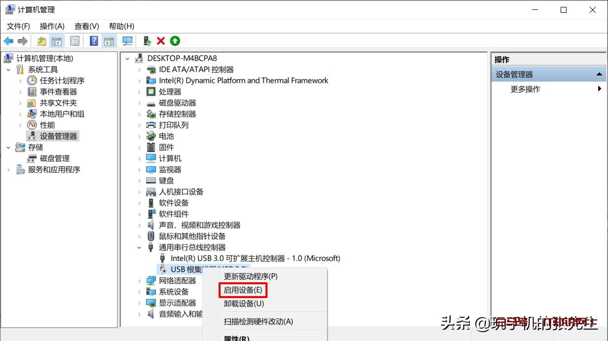
Task: Choose 卸载设备(U) in the context menu
Action: pyautogui.click(x=244, y=303)
